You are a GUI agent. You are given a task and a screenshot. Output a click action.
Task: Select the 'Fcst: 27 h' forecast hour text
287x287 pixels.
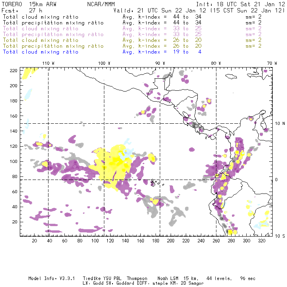(x=22, y=10)
